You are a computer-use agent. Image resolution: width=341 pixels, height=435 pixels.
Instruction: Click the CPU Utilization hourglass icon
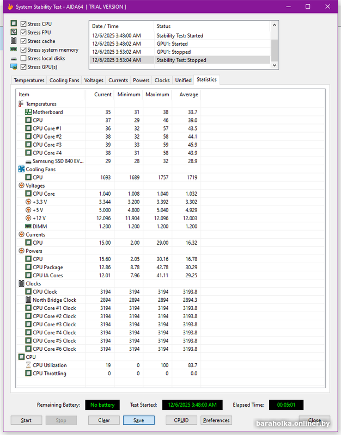(x=28, y=365)
